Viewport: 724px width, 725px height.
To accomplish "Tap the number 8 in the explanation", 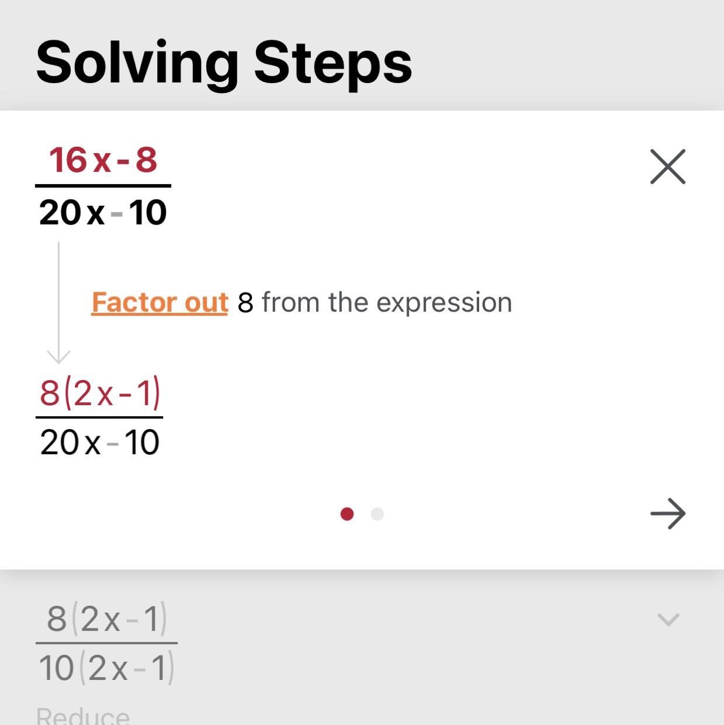I will pos(245,303).
